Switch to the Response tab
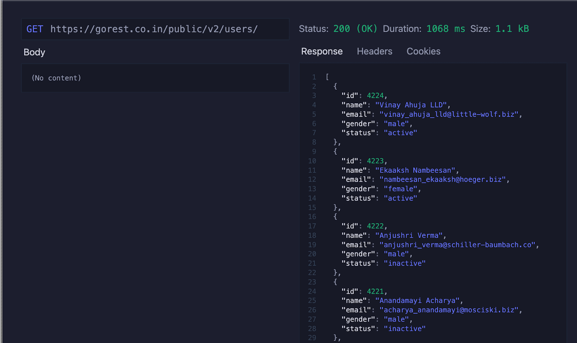The height and width of the screenshot is (343, 577). (x=322, y=51)
